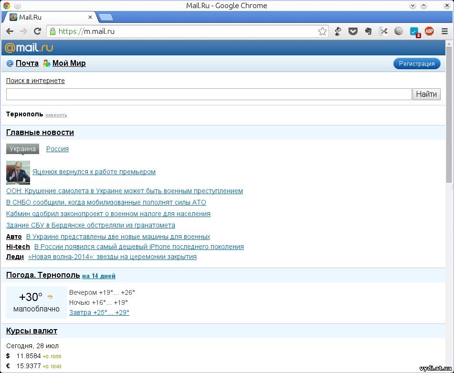Read the две новые машины для военных story
Screen dimensions: 454x373
click(x=118, y=237)
